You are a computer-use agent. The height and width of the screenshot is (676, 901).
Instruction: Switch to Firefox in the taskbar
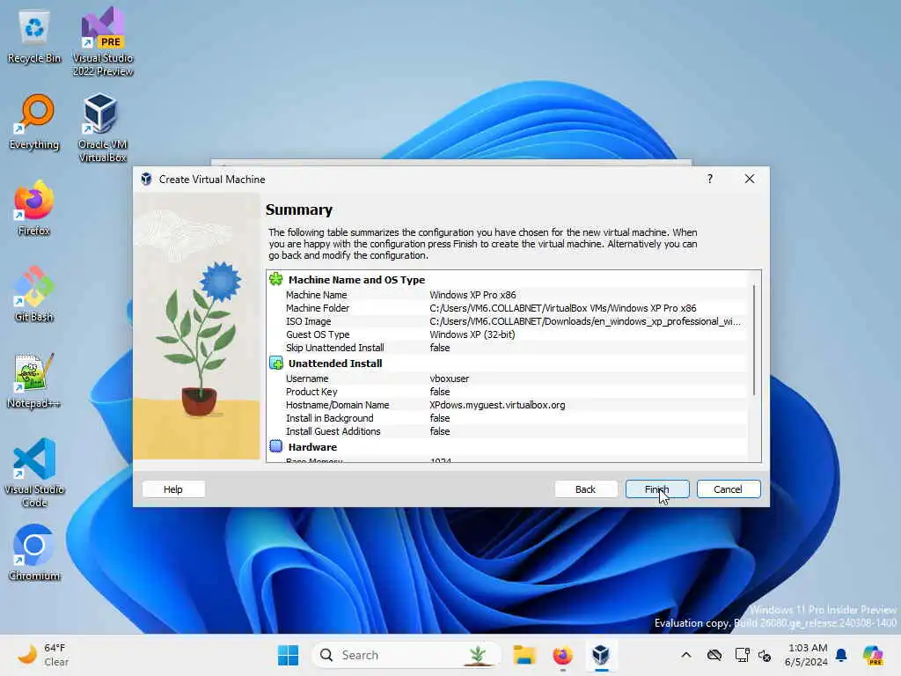[562, 655]
